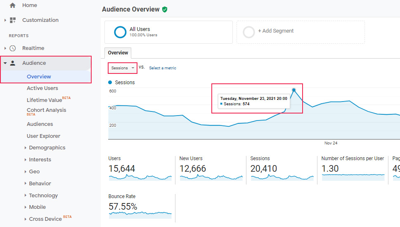The image size is (400, 227).
Task: Open the Active Users report
Action: point(43,88)
